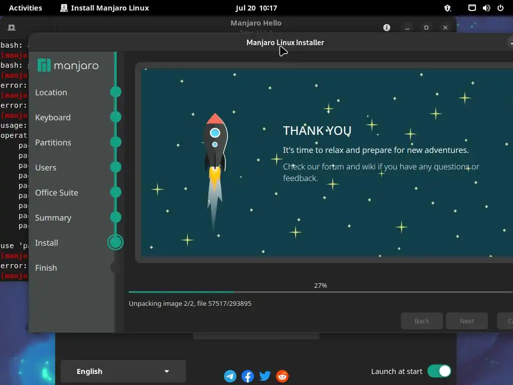Maximize the Manjaro Hello window

click(x=426, y=28)
